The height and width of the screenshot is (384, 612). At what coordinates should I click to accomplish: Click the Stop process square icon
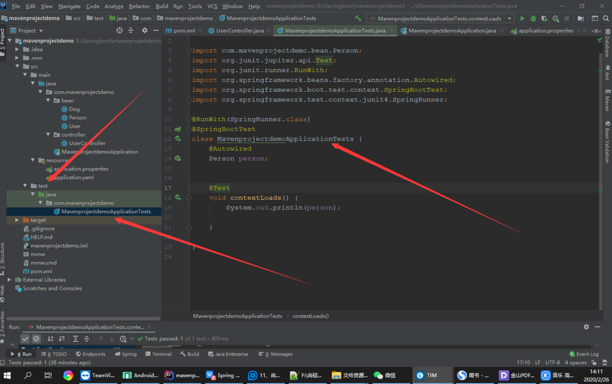567,18
